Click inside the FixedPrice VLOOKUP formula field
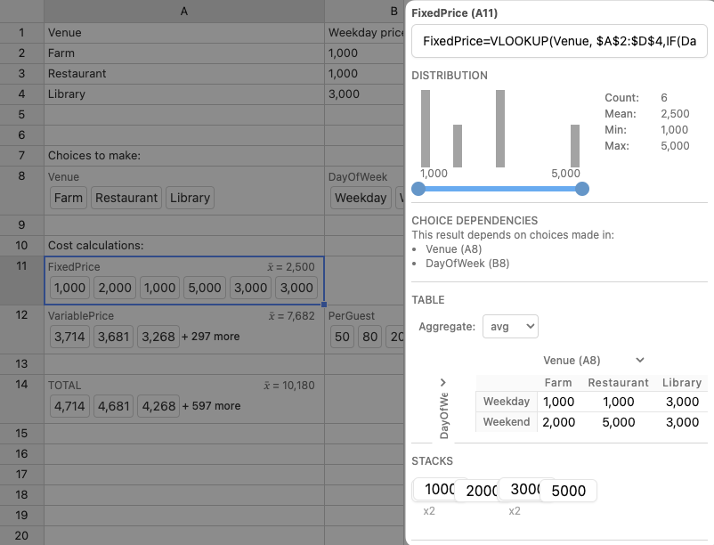 (x=559, y=41)
